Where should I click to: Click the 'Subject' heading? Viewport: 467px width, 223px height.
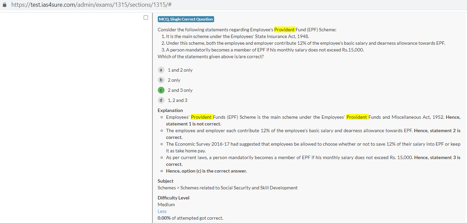click(x=166, y=181)
